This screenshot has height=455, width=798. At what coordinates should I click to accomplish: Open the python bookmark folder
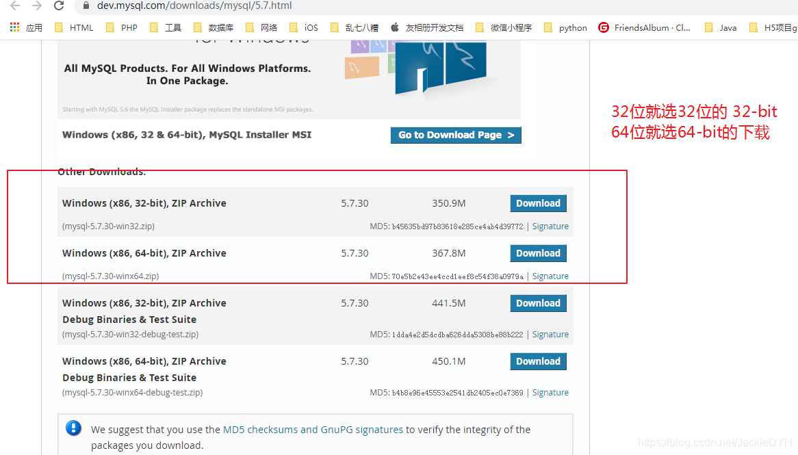565,27
